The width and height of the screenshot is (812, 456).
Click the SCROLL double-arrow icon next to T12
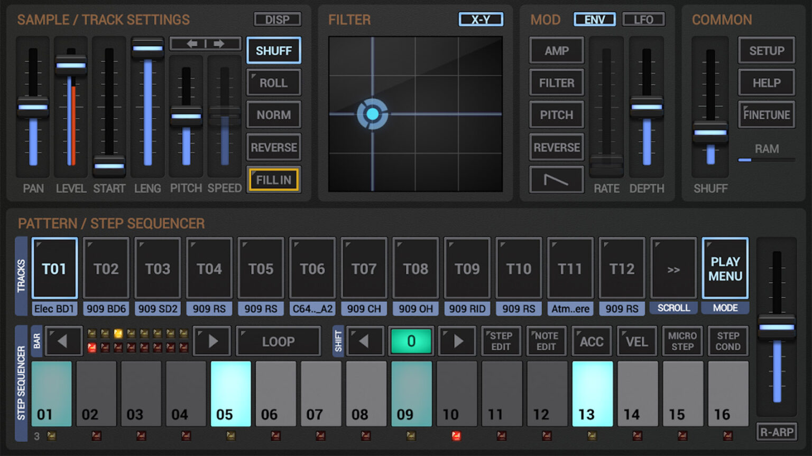673,270
